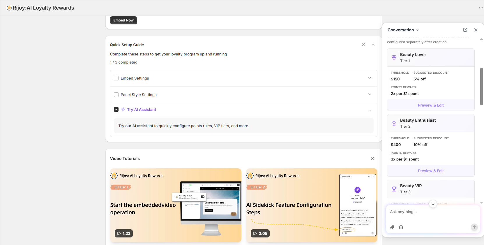
Task: Click the 2x per $1 spent reward
Action: (405, 93)
